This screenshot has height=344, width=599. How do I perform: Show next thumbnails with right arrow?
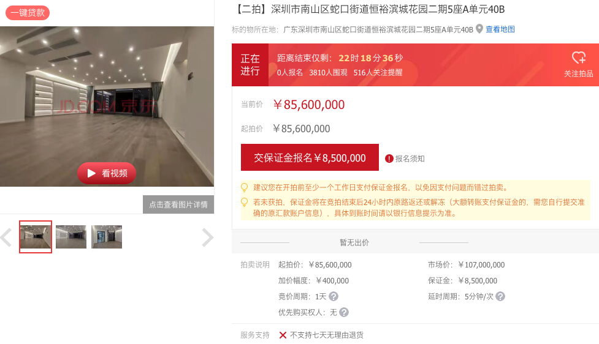click(x=207, y=237)
